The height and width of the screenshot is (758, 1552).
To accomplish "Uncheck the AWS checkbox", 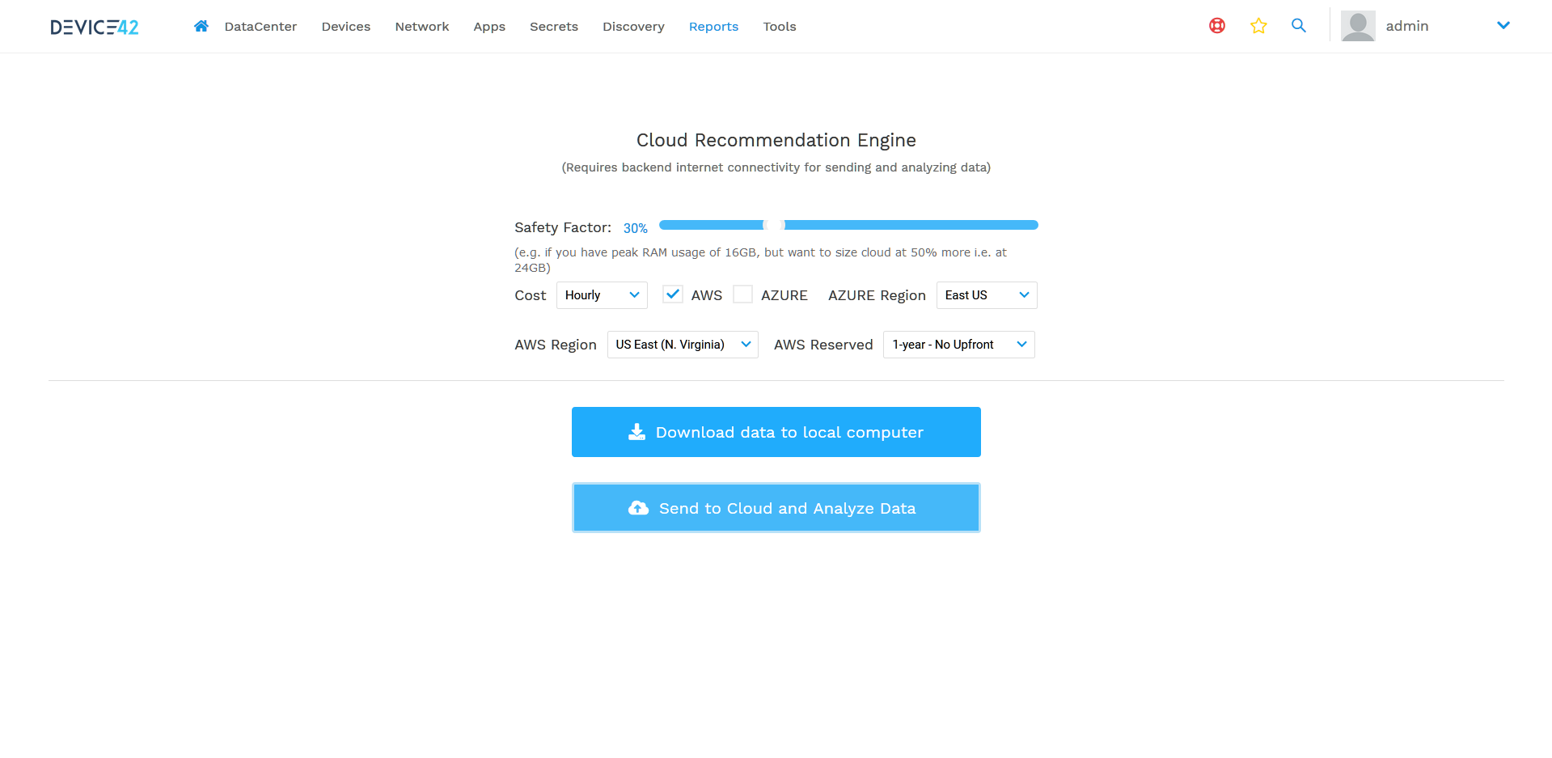I will (x=672, y=294).
